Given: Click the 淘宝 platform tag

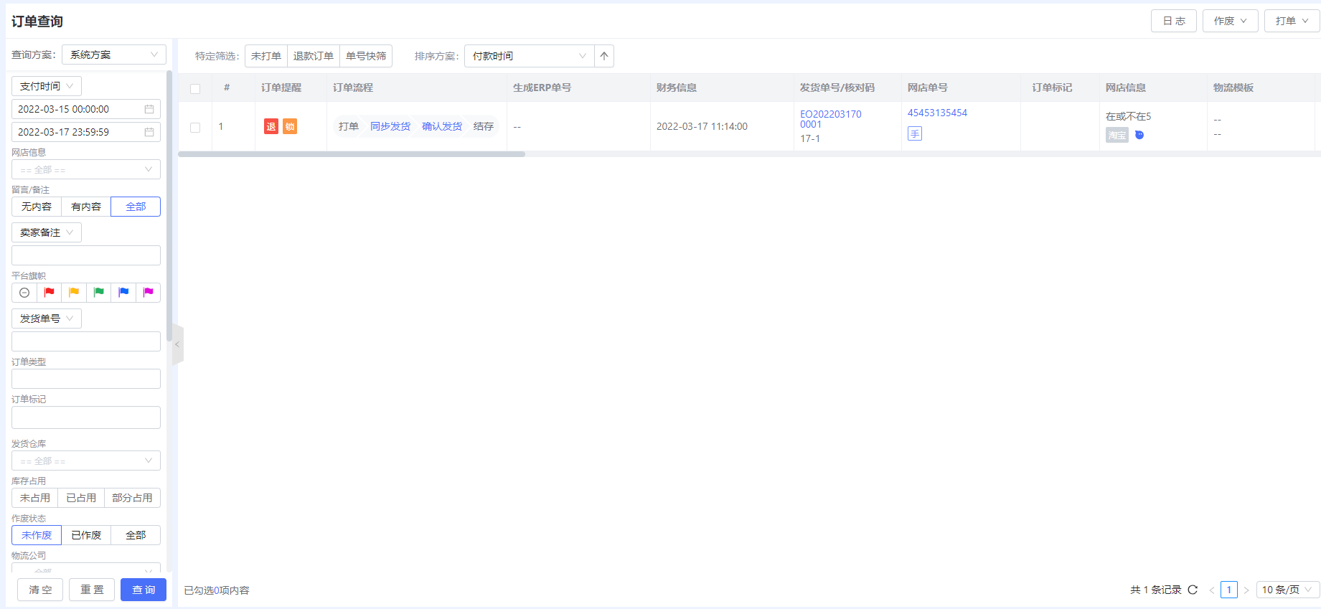Looking at the screenshot, I should (1117, 135).
